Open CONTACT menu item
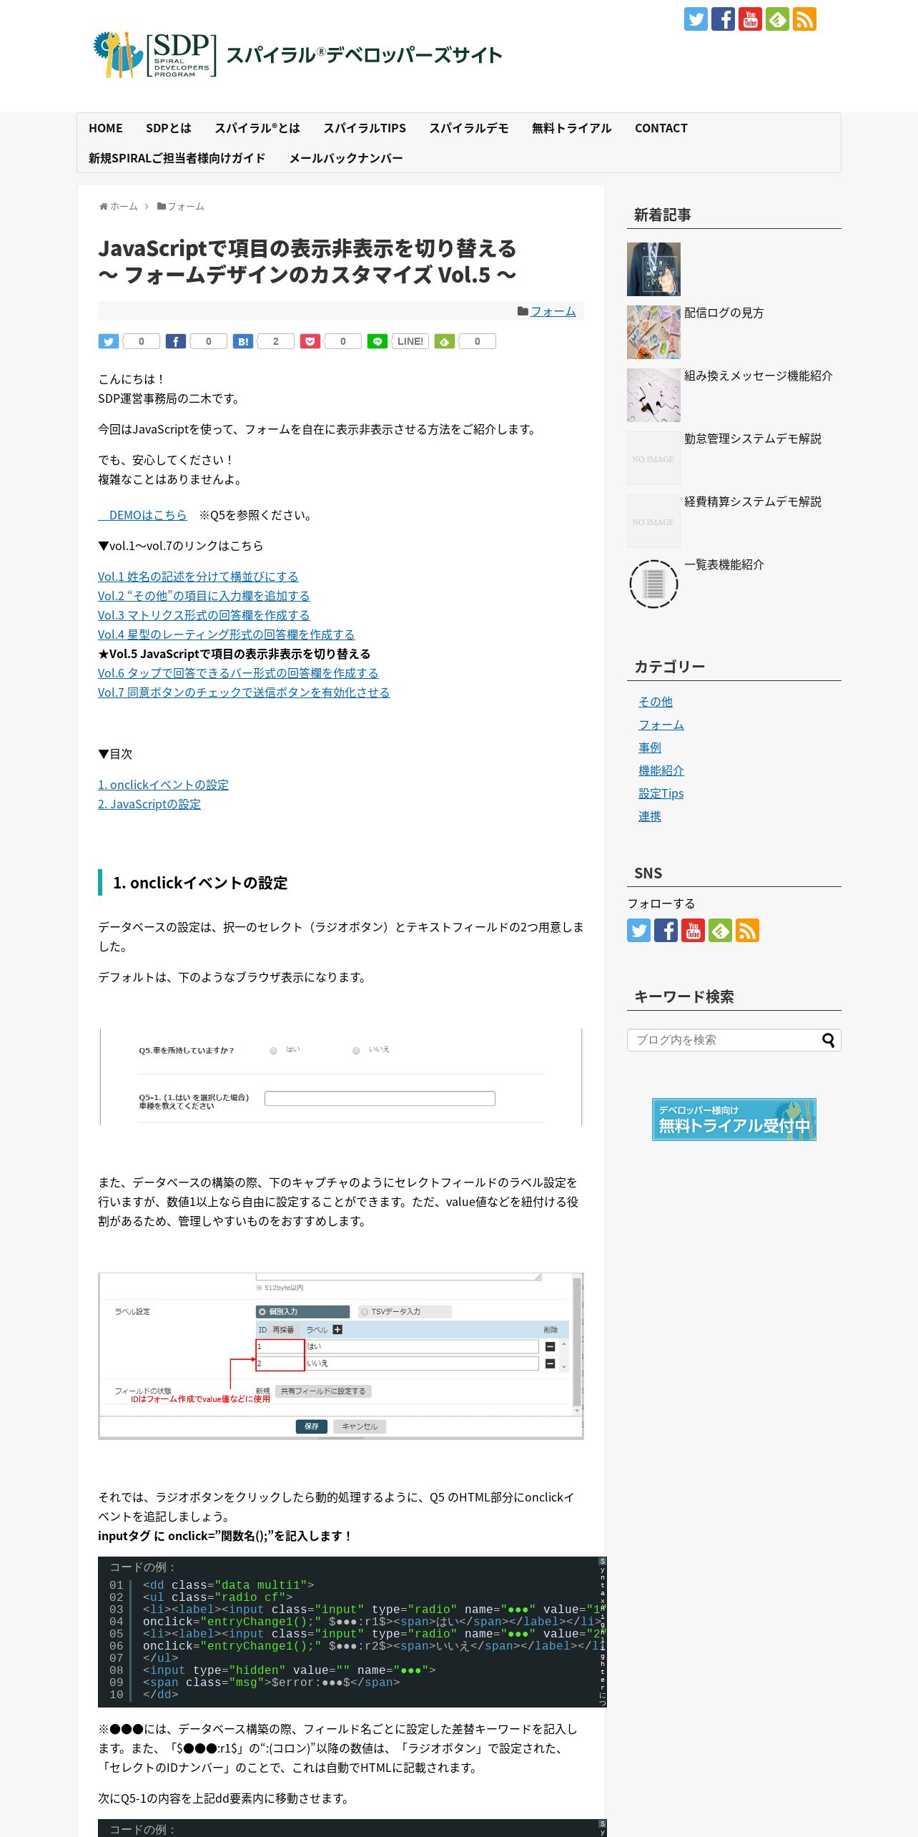918x1837 pixels. pos(661,128)
